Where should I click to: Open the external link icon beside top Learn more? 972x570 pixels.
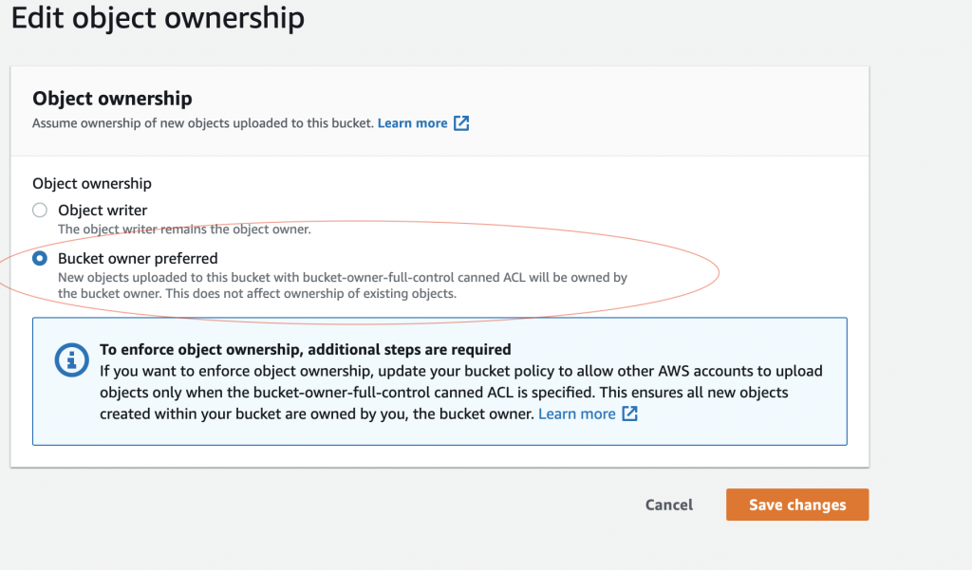click(x=462, y=122)
